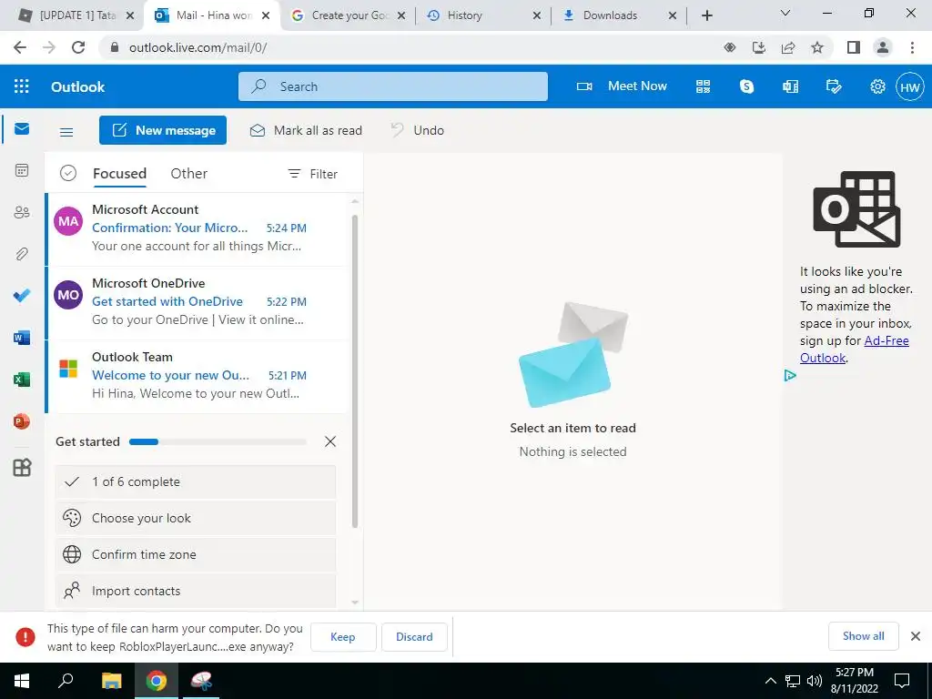The image size is (932, 699).
Task: Open the Mail view in the sidebar
Action: pos(22,129)
